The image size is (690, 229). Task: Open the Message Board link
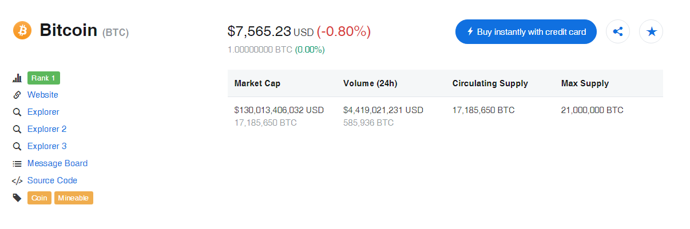57,163
